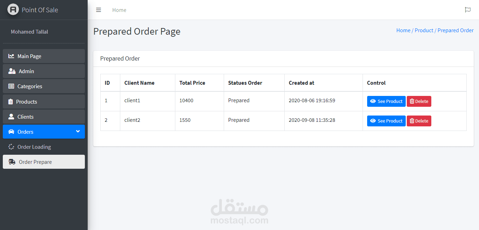This screenshot has width=479, height=230.
Task: Collapse the Orders menu chevron
Action: click(78, 132)
